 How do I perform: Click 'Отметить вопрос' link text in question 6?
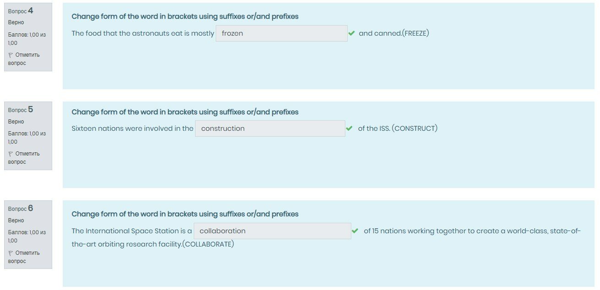(27, 253)
